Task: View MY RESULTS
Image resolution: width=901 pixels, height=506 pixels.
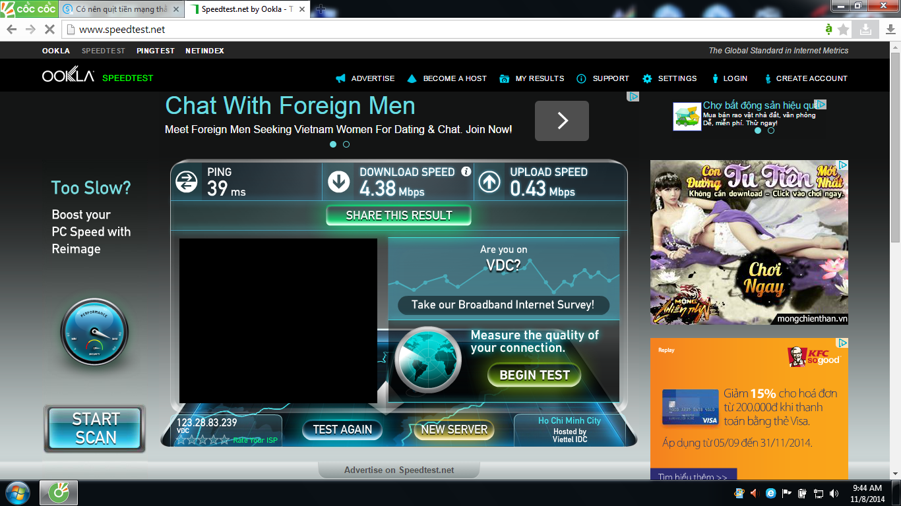Action: pos(540,78)
